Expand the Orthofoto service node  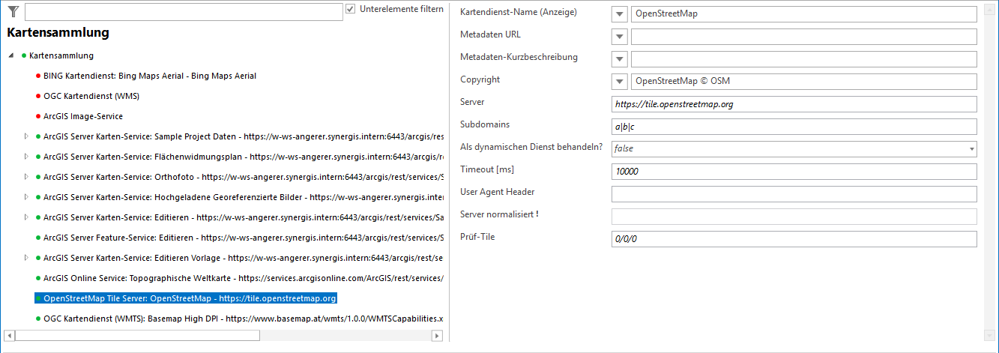pos(26,177)
